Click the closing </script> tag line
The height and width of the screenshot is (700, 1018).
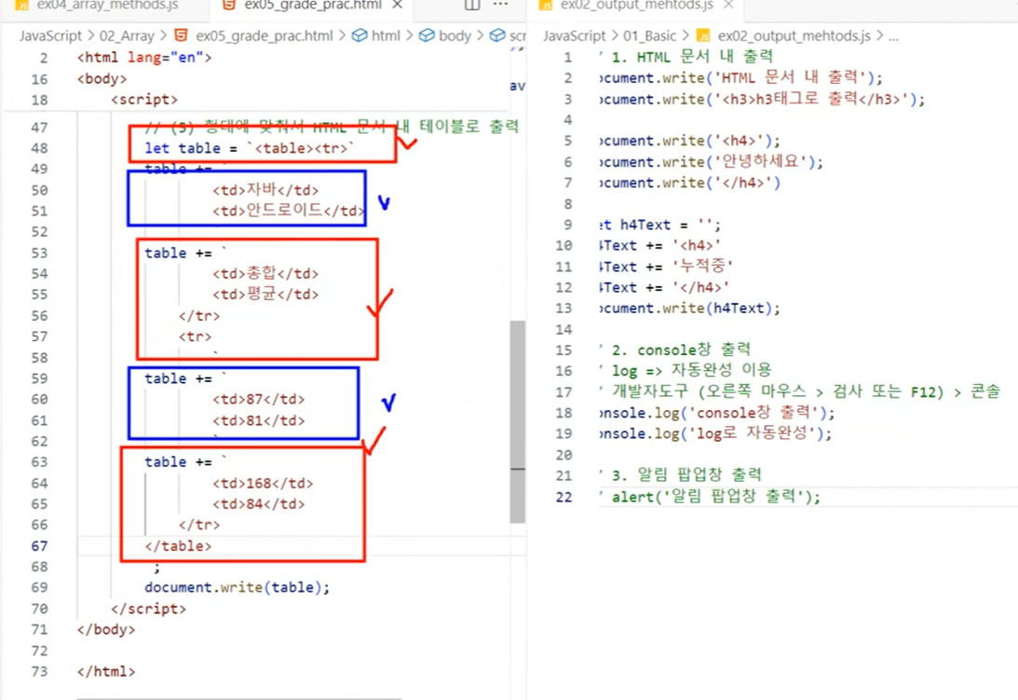149,609
